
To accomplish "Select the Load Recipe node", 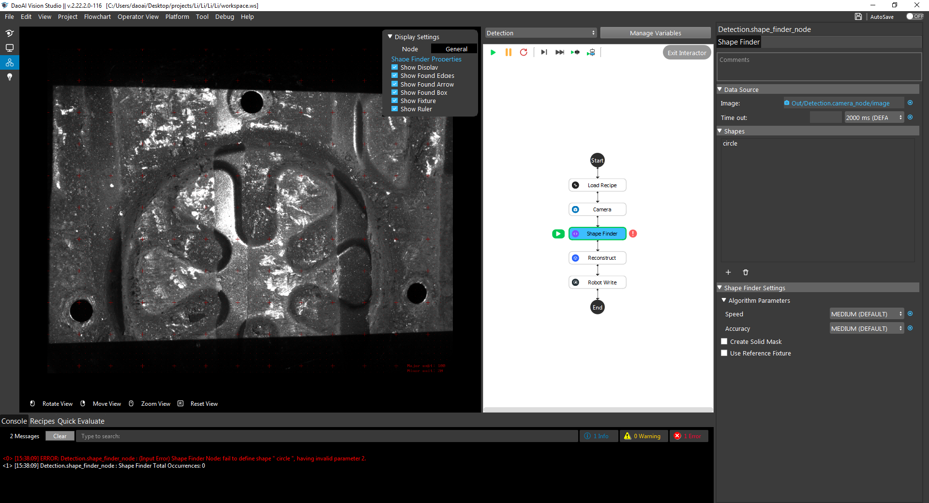I will coord(598,185).
